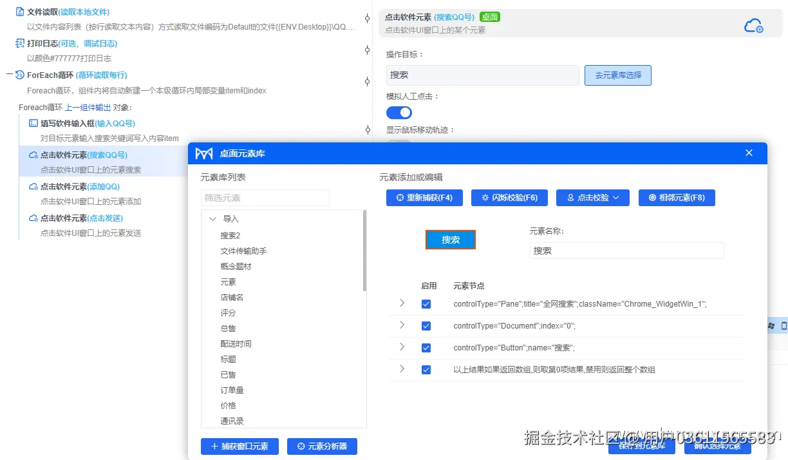This screenshot has width=788, height=460.
Task: Expand the Pane 全网搜索 node row
Action: [402, 303]
